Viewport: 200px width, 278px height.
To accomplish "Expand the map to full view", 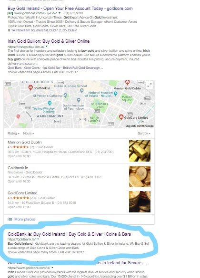I will 150,85.
